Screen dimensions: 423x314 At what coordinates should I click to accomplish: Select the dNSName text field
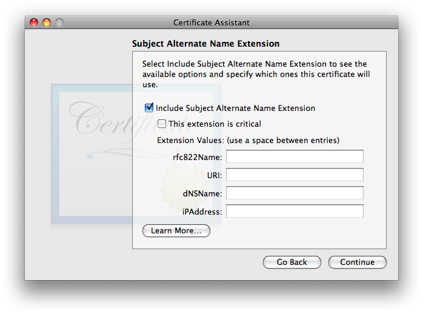pos(295,193)
